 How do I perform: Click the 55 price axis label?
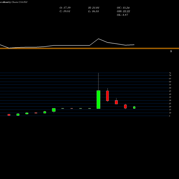click(x=170, y=85)
